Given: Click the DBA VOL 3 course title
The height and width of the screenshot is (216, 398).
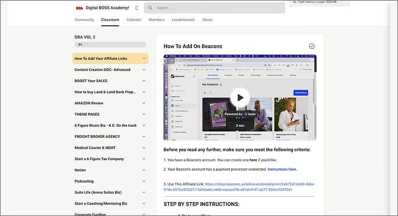Looking at the screenshot, I should pos(85,37).
